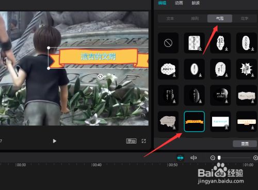The height and width of the screenshot is (190, 258).
Task: Click the 原始 aspect ratio button
Action: coord(131,141)
